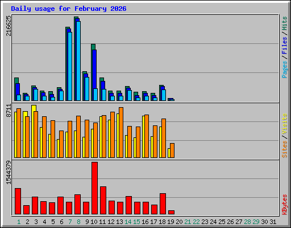Click the red KBytes bar for day 1
The image size is (291, 228).
pyautogui.click(x=18, y=201)
